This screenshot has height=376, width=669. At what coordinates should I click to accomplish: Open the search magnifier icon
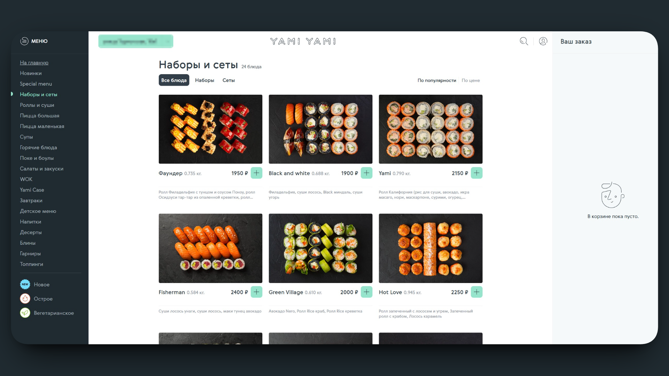524,41
